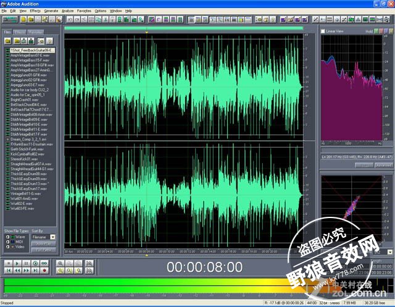Click yellow playback cursor marker above waveform
This screenshot has width=395, height=307.
[x=147, y=32]
